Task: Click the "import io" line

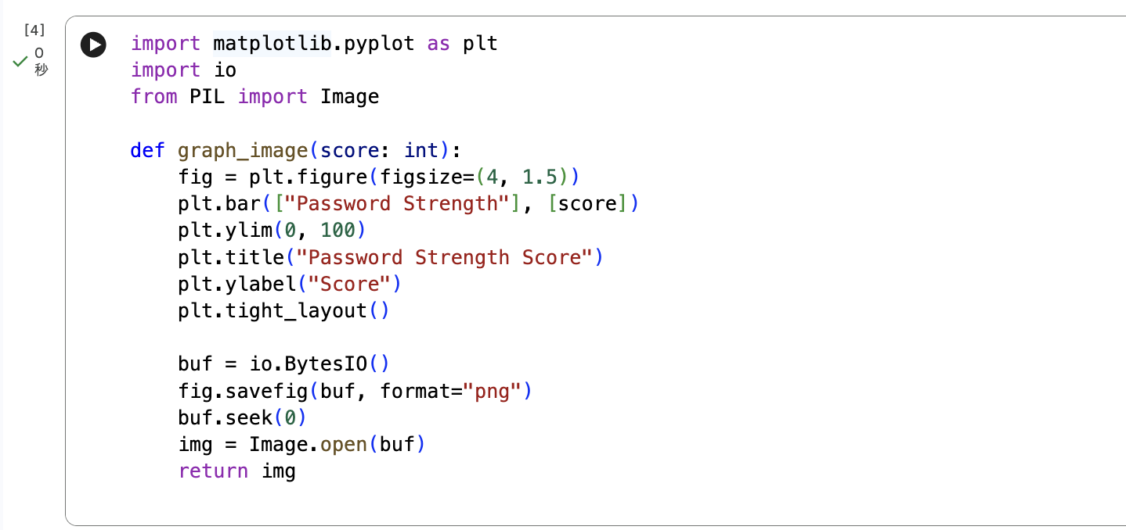Action: coord(182,70)
